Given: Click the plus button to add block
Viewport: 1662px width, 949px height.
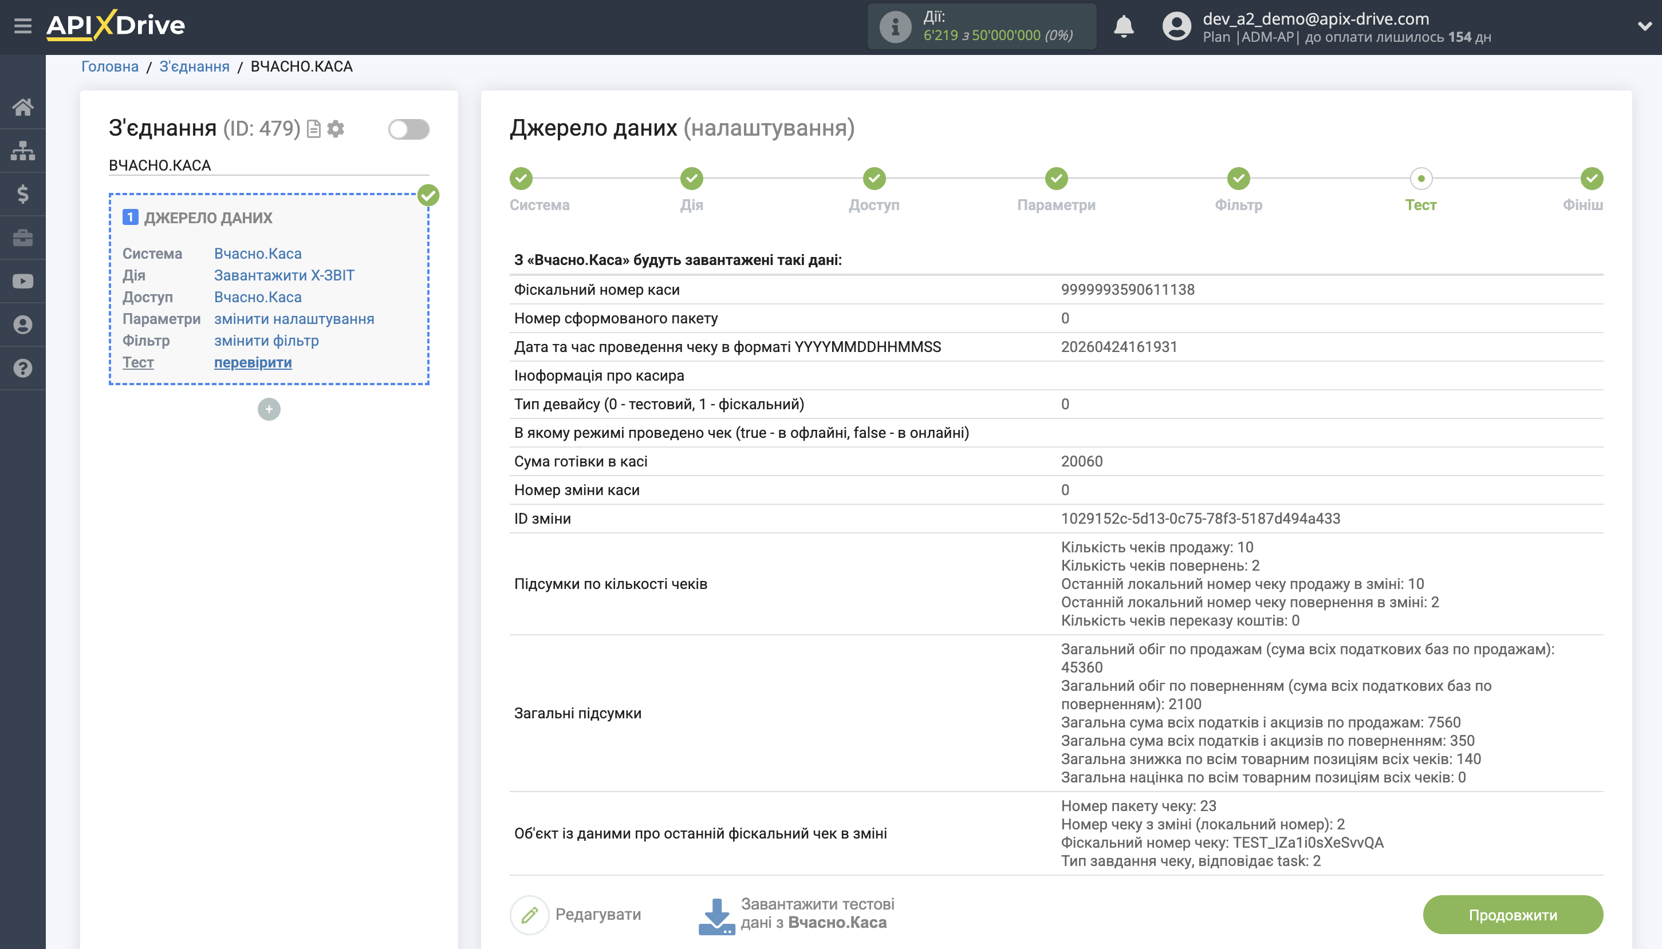Looking at the screenshot, I should pyautogui.click(x=269, y=409).
